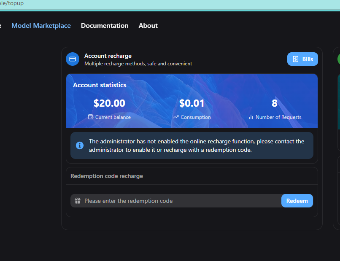
Task: Click the Current balance label
Action: (113, 117)
